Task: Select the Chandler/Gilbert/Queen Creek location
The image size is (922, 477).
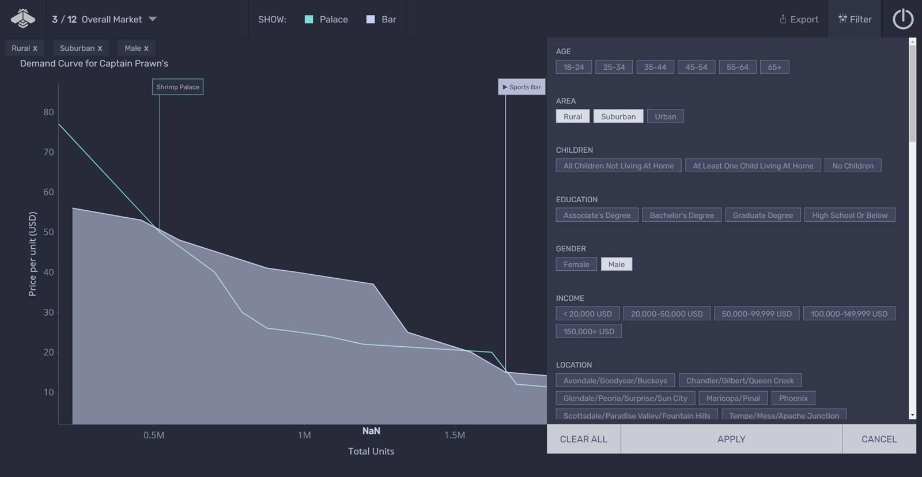Action: [740, 381]
